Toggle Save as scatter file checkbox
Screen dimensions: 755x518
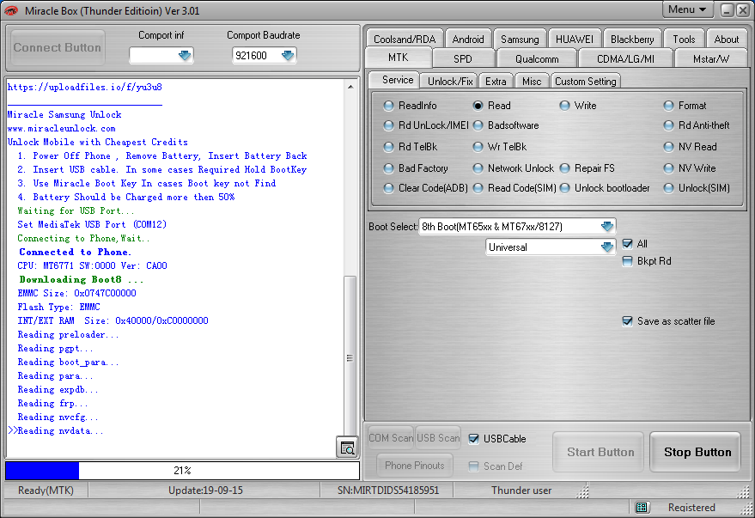(627, 321)
